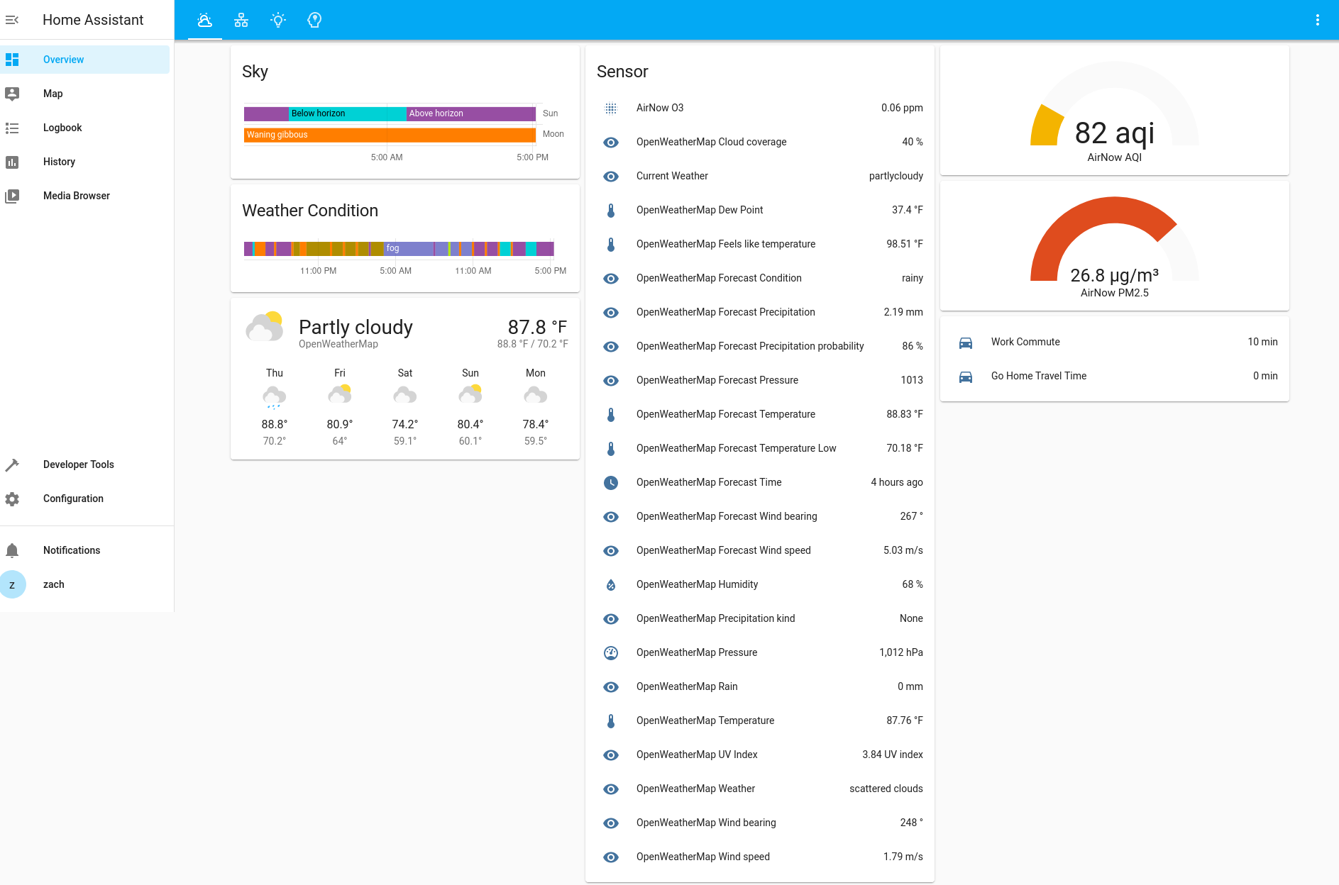This screenshot has width=1339, height=885.
Task: Click the Media Browser play icon
Action: point(12,196)
